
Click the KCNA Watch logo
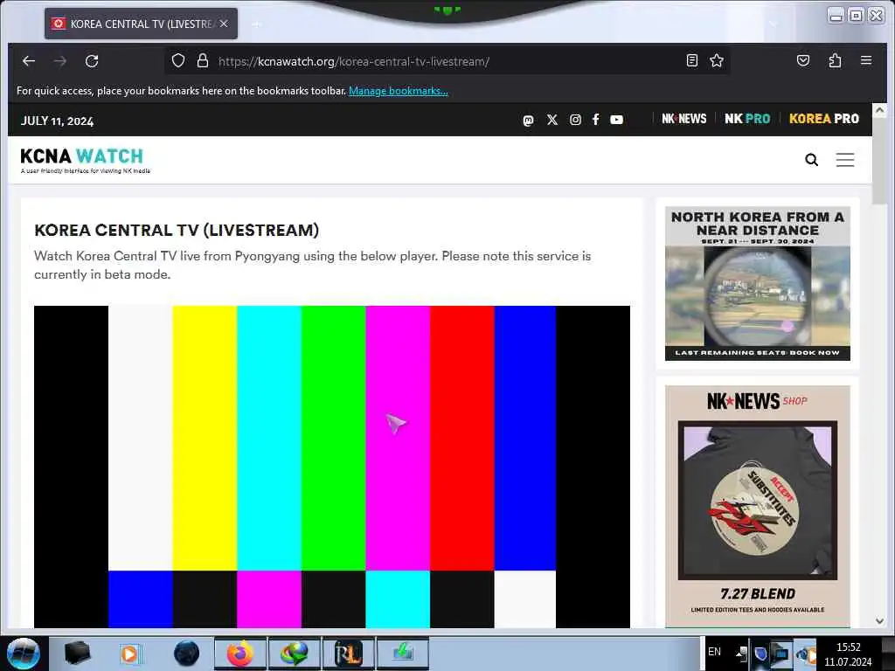[85, 160]
